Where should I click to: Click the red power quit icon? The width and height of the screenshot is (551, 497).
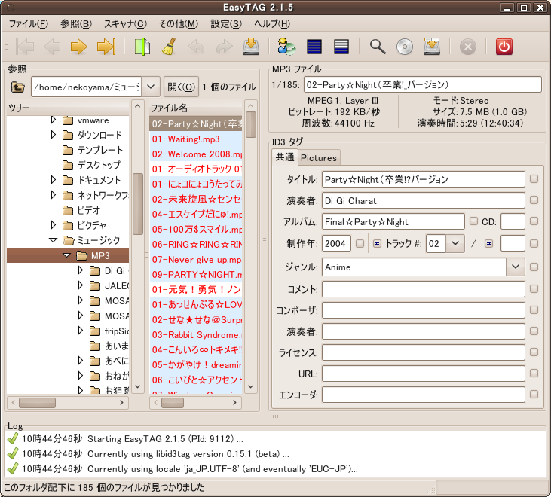504,47
